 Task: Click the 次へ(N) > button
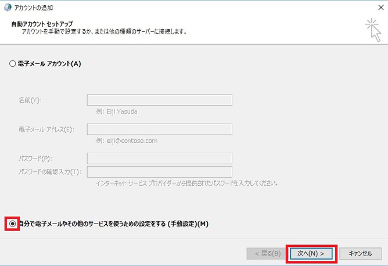311,254
